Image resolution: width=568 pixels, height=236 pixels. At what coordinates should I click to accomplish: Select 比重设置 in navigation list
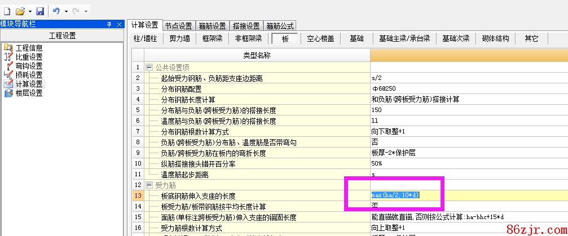[x=28, y=57]
